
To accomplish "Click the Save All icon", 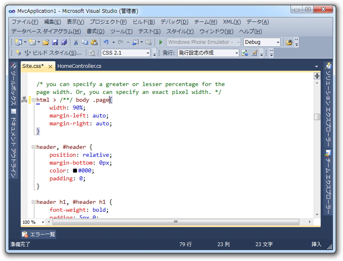I will pos(64,42).
